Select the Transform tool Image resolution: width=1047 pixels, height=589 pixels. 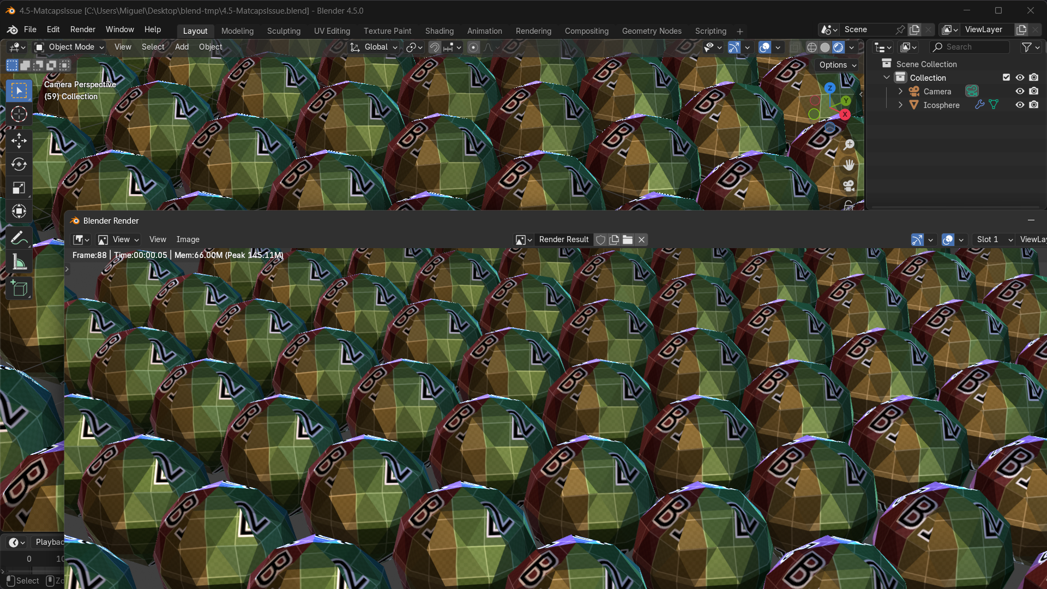19,212
